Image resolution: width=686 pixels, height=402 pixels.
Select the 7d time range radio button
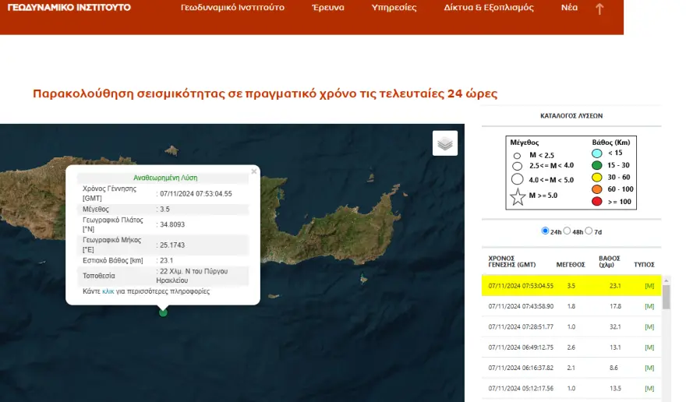click(x=589, y=231)
